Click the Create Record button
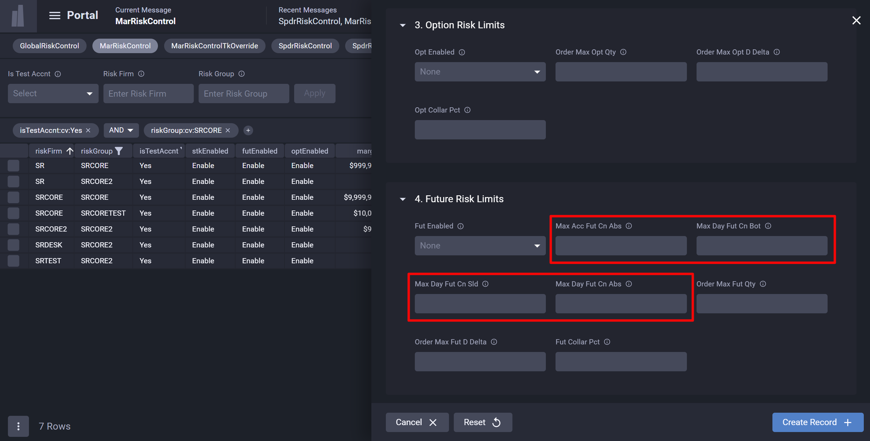The width and height of the screenshot is (870, 441). 818,422
